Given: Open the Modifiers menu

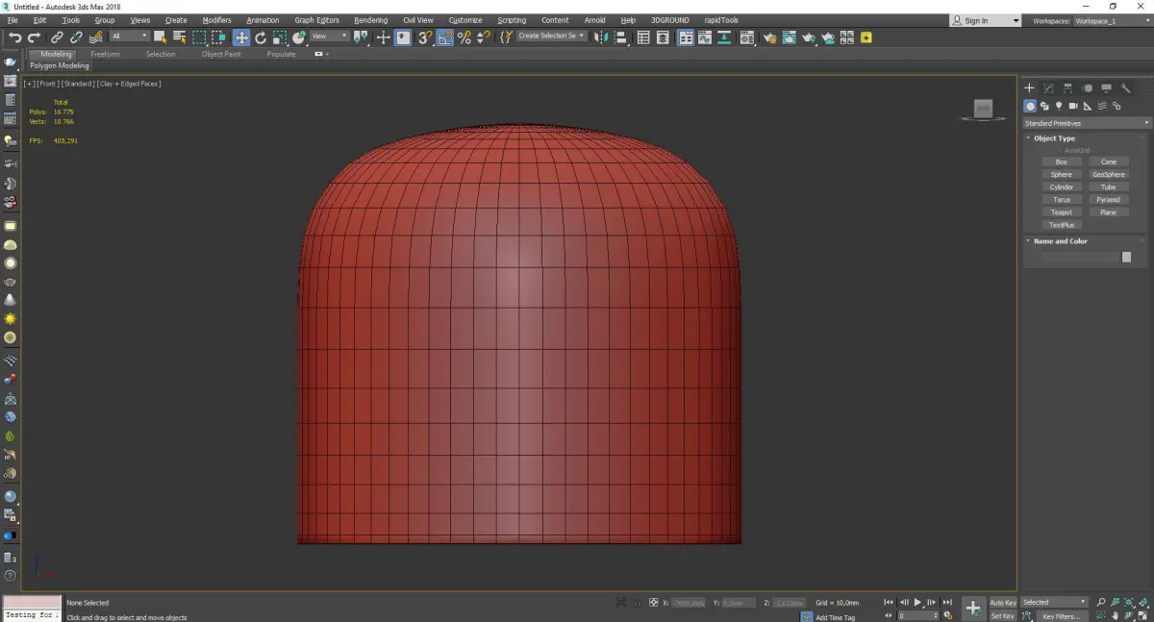Looking at the screenshot, I should [216, 20].
